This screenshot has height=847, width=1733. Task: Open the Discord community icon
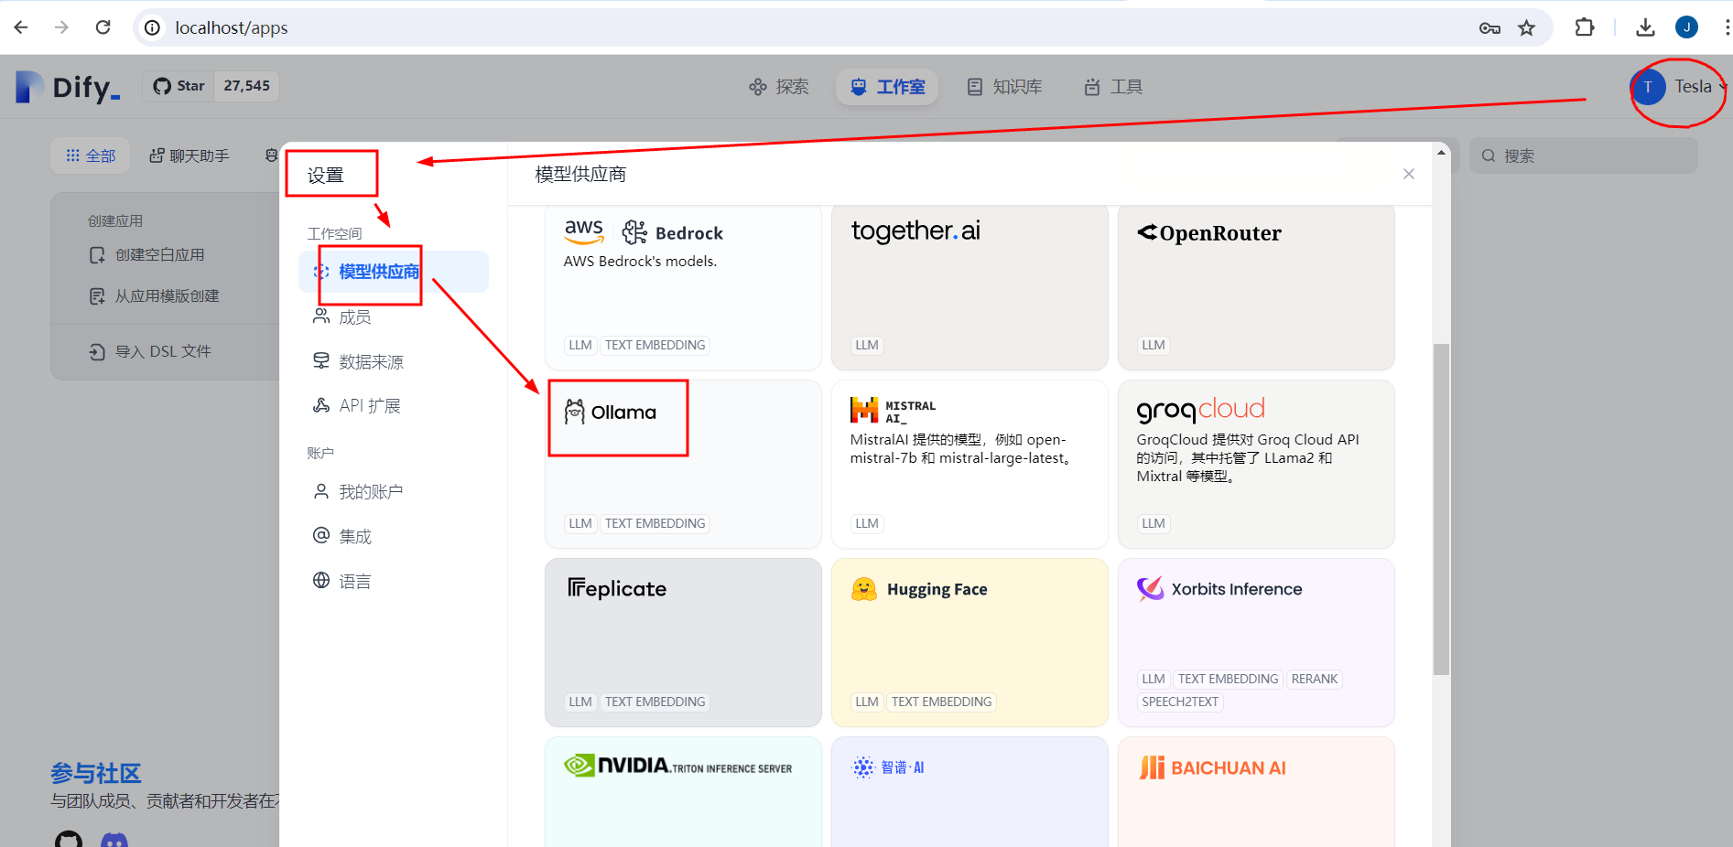(x=114, y=840)
